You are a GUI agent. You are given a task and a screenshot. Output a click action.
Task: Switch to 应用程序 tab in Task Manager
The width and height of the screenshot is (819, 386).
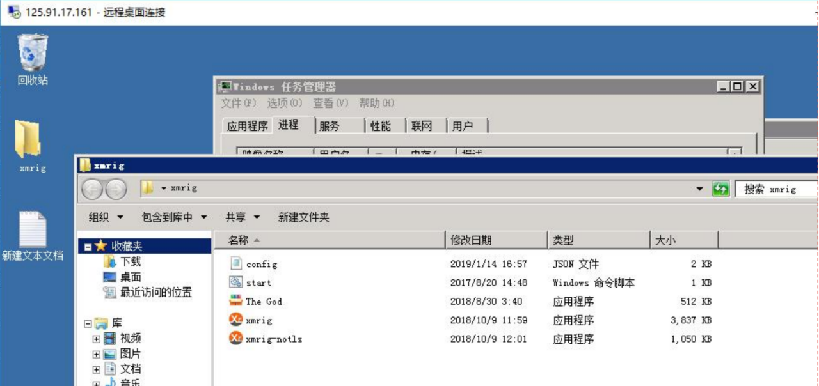coord(248,126)
